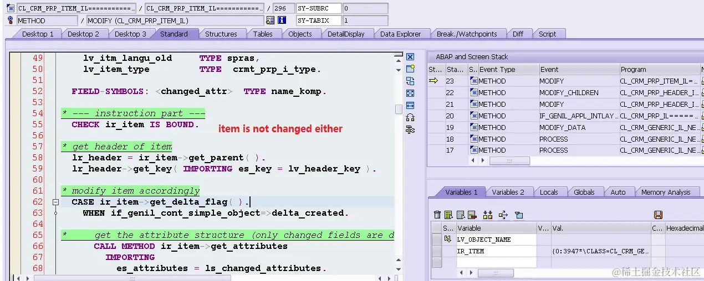
Task: Open the Tables tab
Action: (x=263, y=34)
